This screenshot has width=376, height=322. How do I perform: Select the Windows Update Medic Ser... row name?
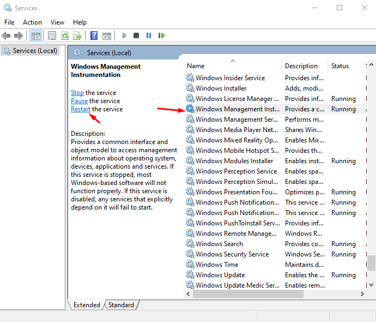(238, 285)
